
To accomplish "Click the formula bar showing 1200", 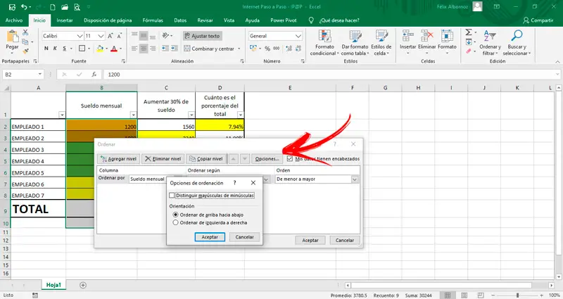I will (x=330, y=75).
